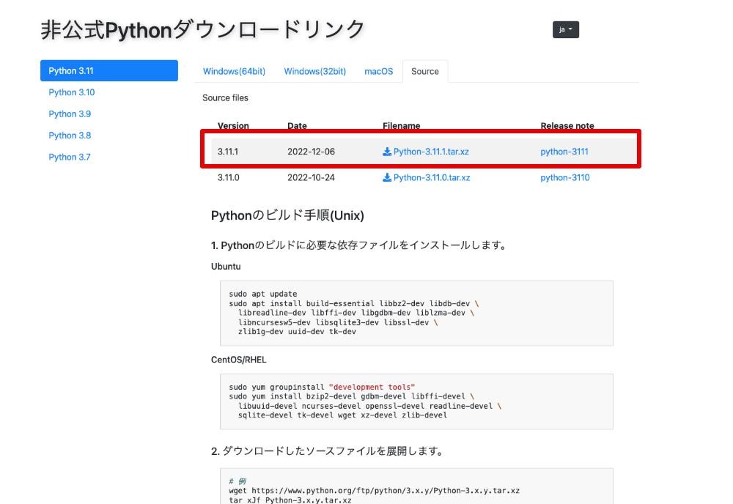Click the Pythonのビルド手順(Unix) heading
Viewport: 733px width, 504px height.
click(287, 215)
